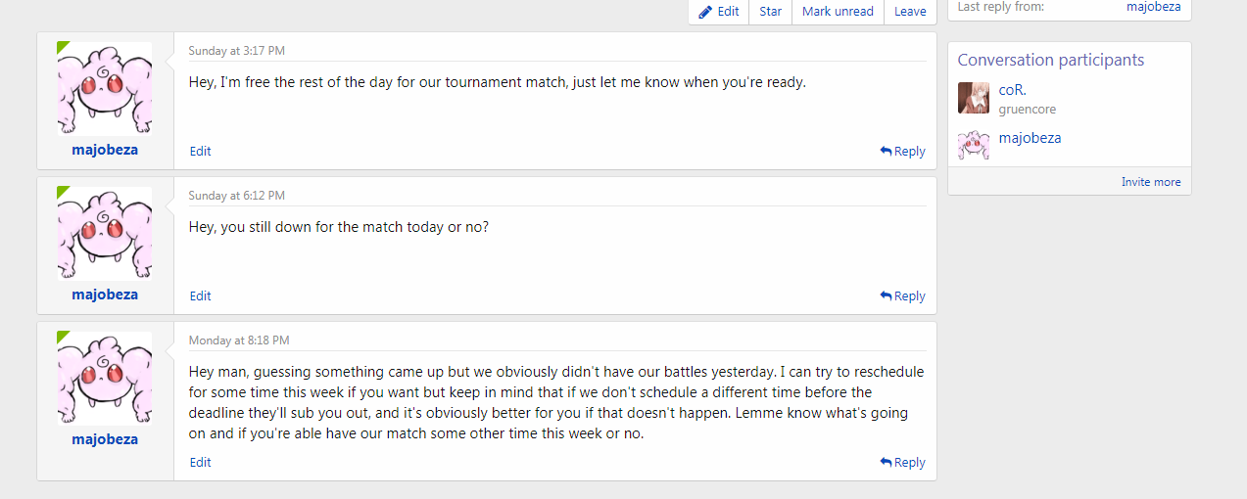Mark conversation as unread
The image size is (1247, 499).
tap(838, 12)
